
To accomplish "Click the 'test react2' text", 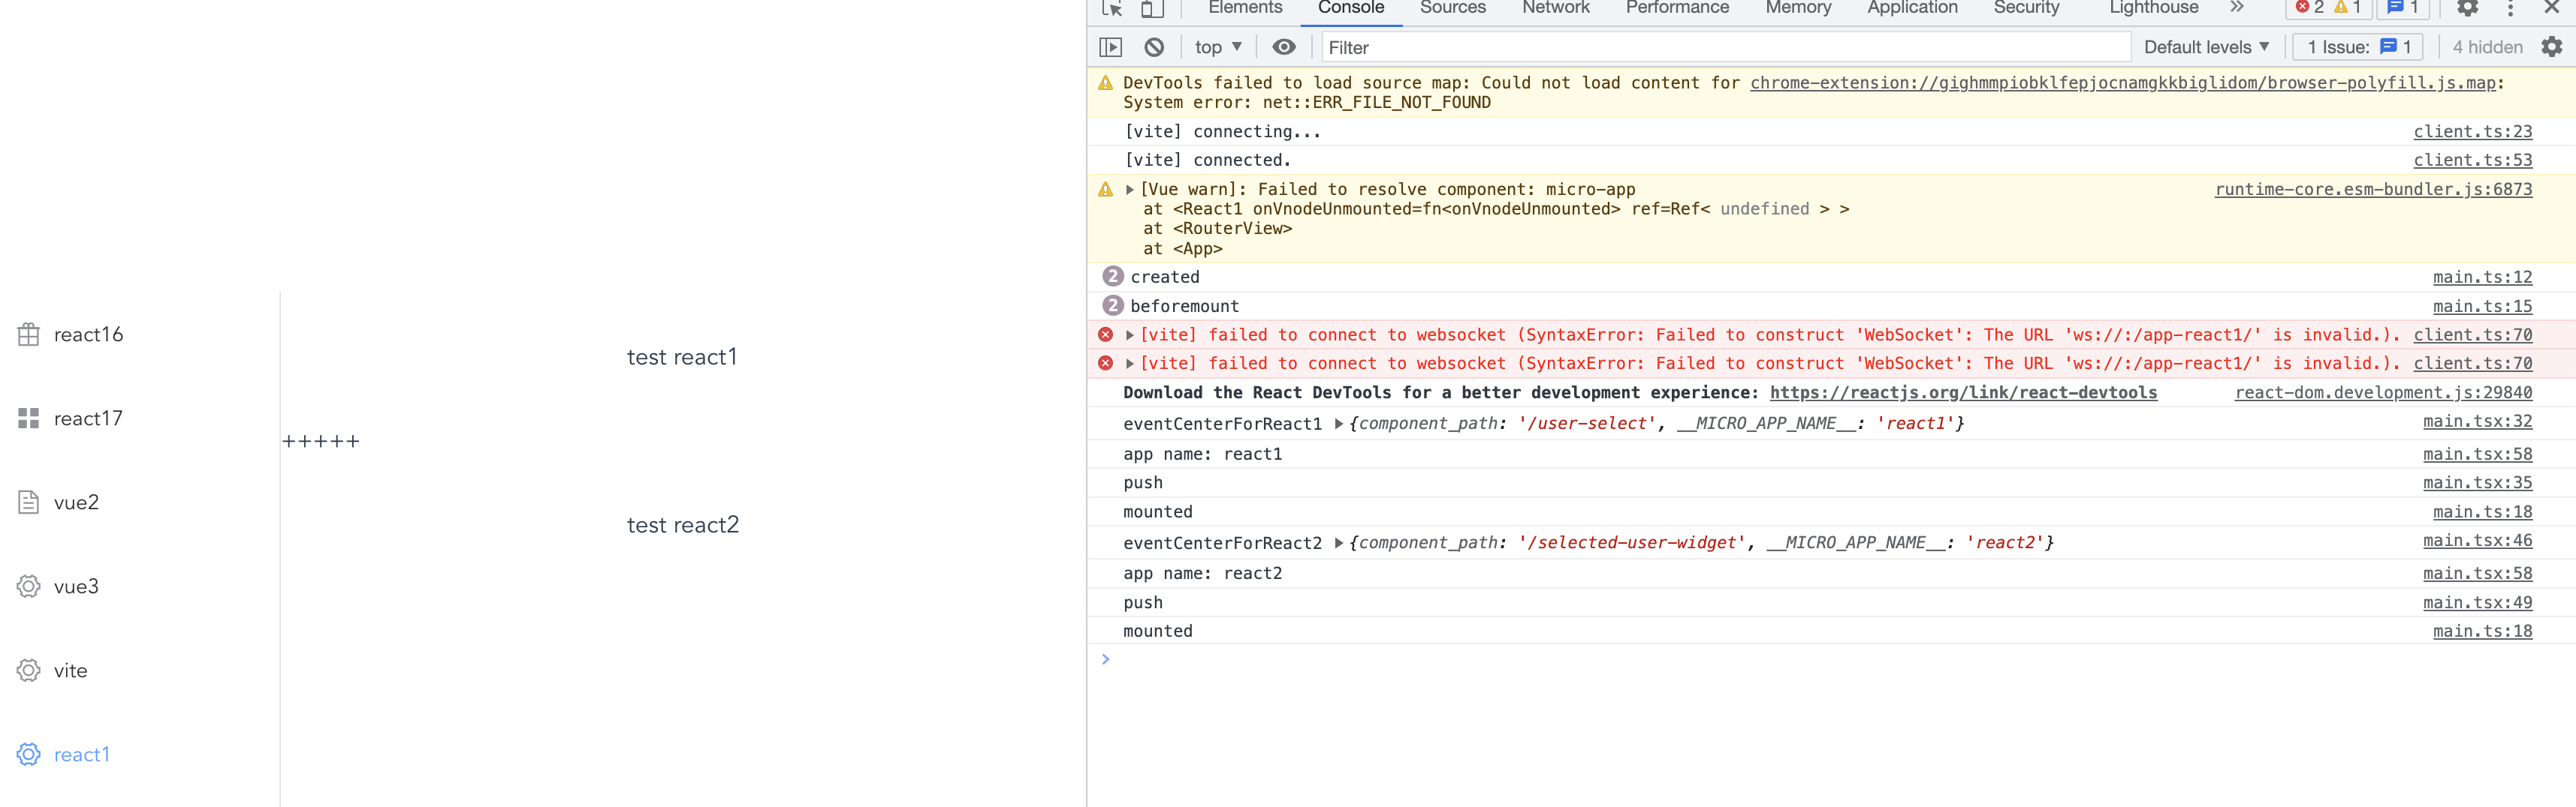I will 683,525.
